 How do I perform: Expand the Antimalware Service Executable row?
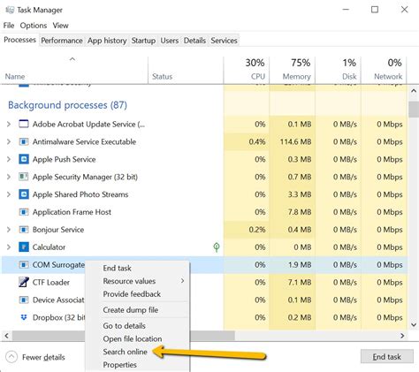pyautogui.click(x=9, y=141)
